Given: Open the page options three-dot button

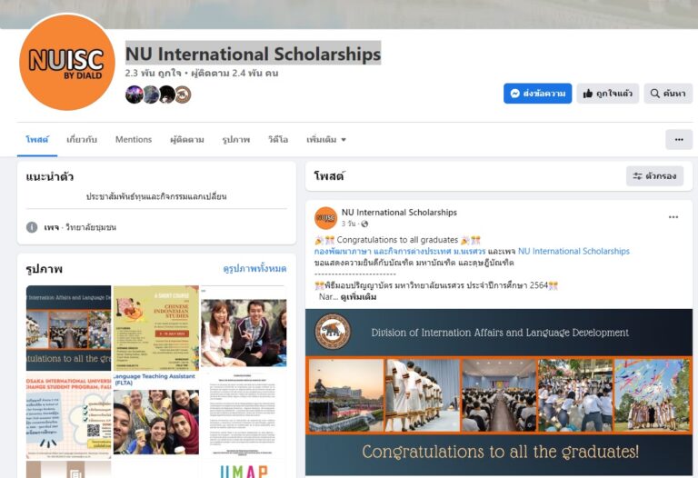Looking at the screenshot, I should point(679,139).
